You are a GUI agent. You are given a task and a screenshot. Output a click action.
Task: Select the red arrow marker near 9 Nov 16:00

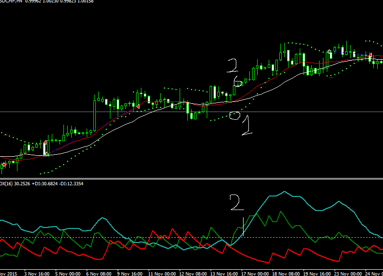[138, 106]
